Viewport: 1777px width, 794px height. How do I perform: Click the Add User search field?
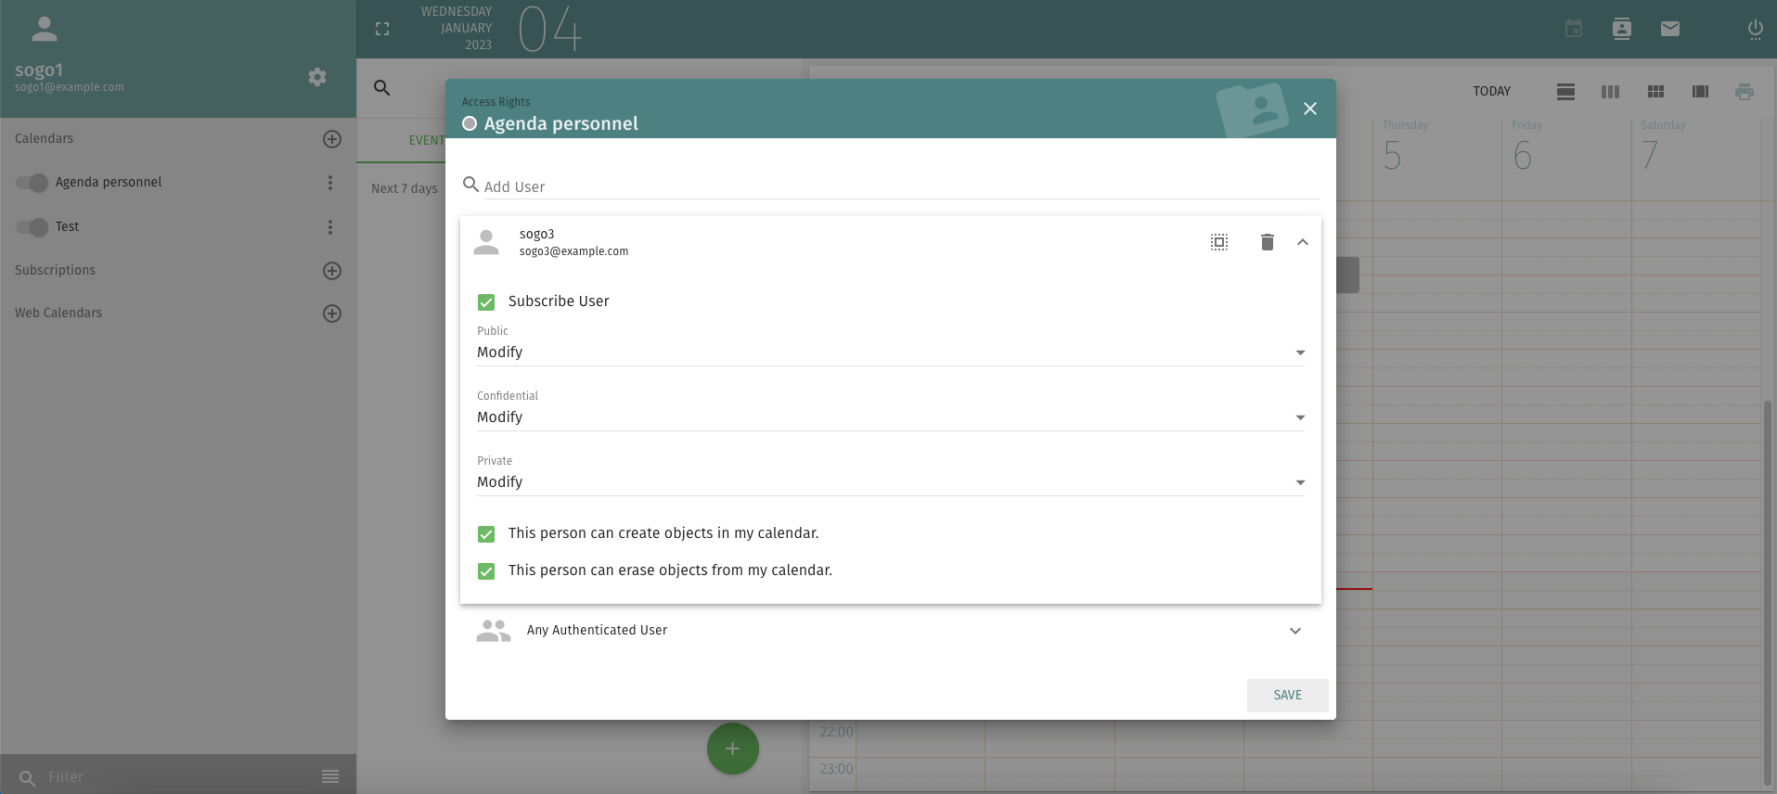[900, 187]
